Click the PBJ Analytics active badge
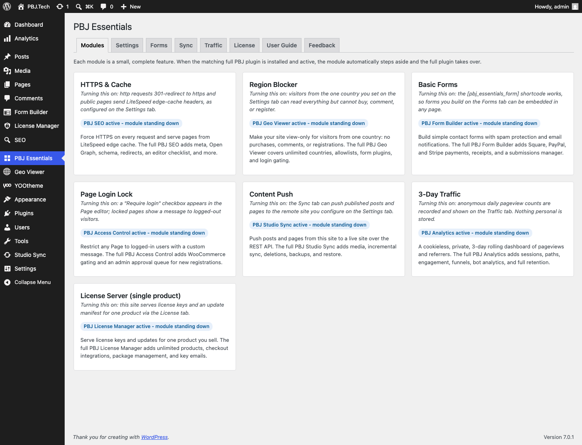The height and width of the screenshot is (445, 582). [x=475, y=233]
